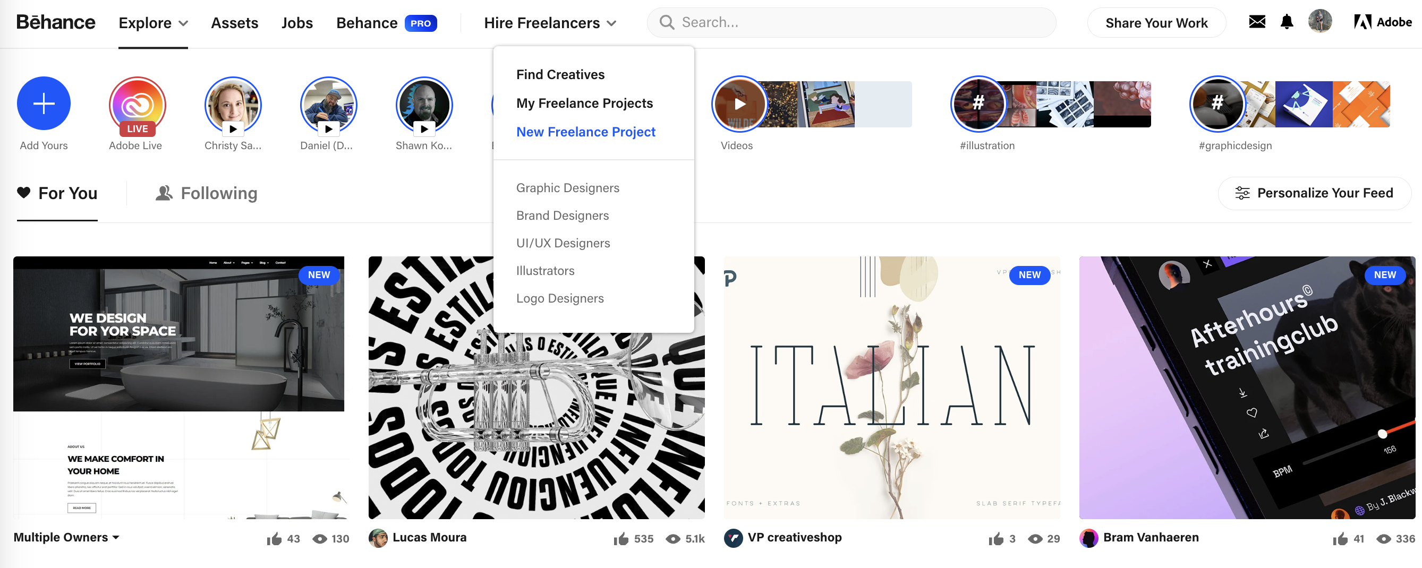Click the Share Your Work button

[1156, 23]
